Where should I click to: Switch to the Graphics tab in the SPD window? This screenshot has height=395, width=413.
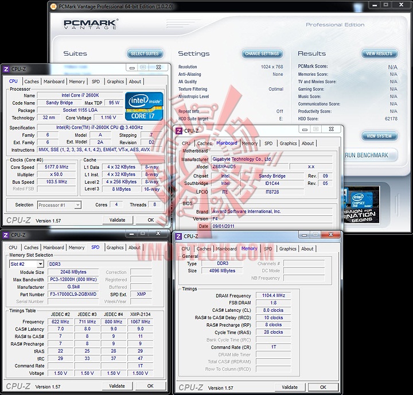pyautogui.click(x=115, y=247)
